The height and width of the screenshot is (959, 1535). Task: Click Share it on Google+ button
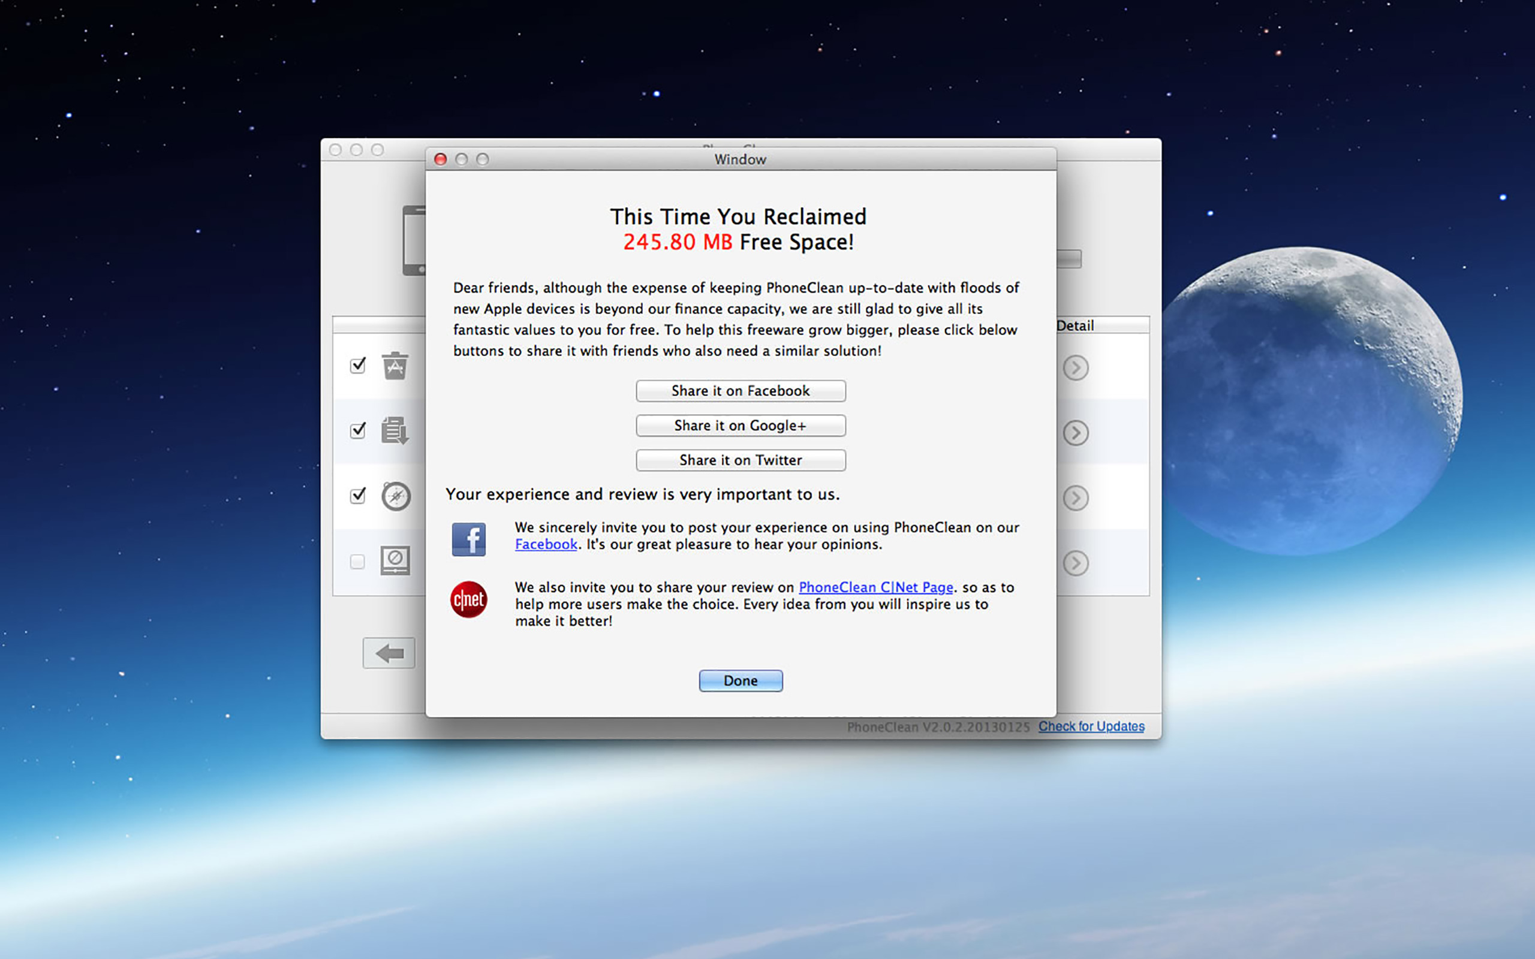(x=741, y=426)
